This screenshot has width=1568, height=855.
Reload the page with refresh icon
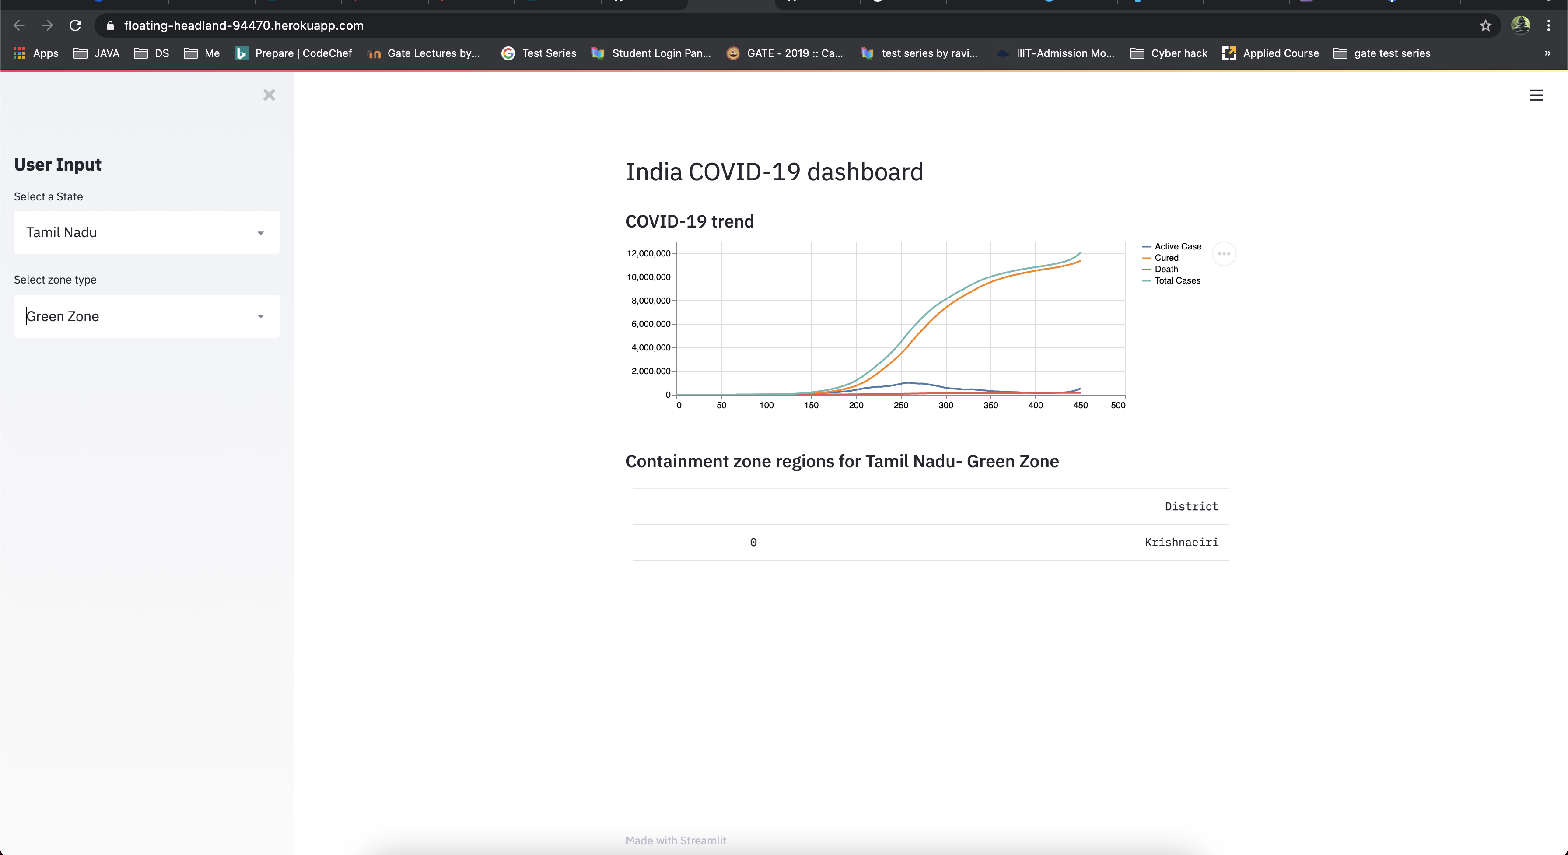tap(76, 25)
